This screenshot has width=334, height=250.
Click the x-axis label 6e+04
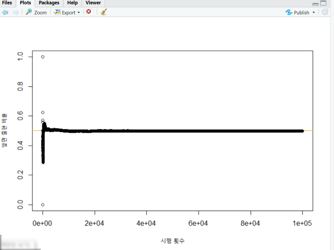[198, 223]
